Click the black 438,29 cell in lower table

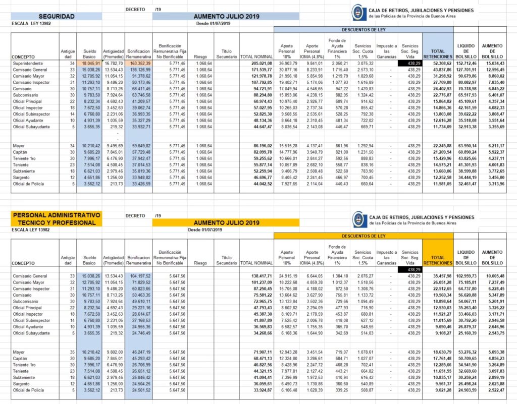409,270
